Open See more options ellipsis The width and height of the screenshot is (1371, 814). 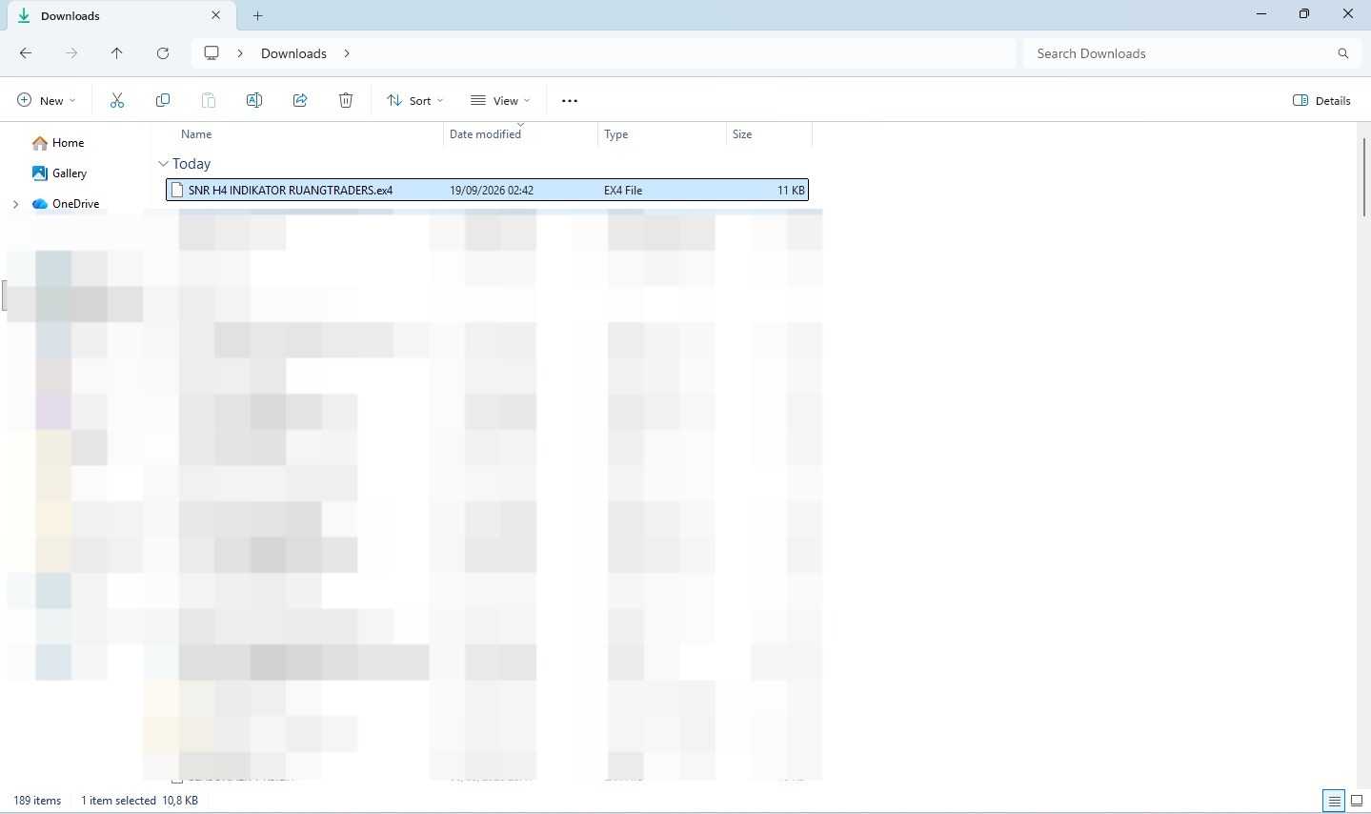tap(570, 100)
